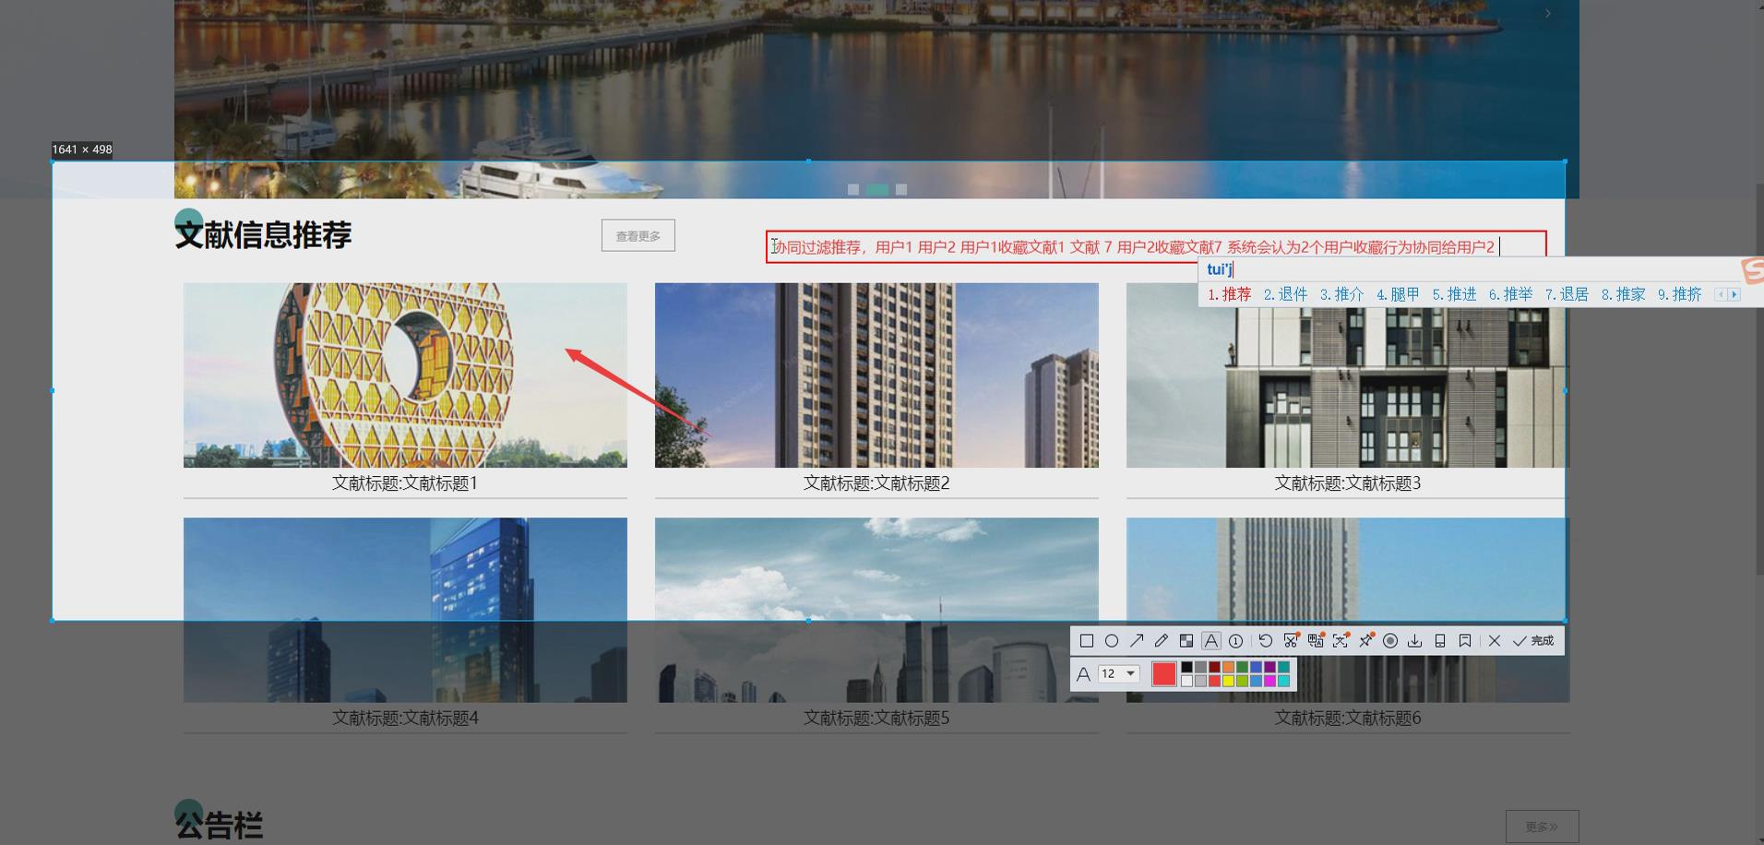Click the bookmark icon in screenshot toolbar
The width and height of the screenshot is (1764, 845).
(1465, 641)
